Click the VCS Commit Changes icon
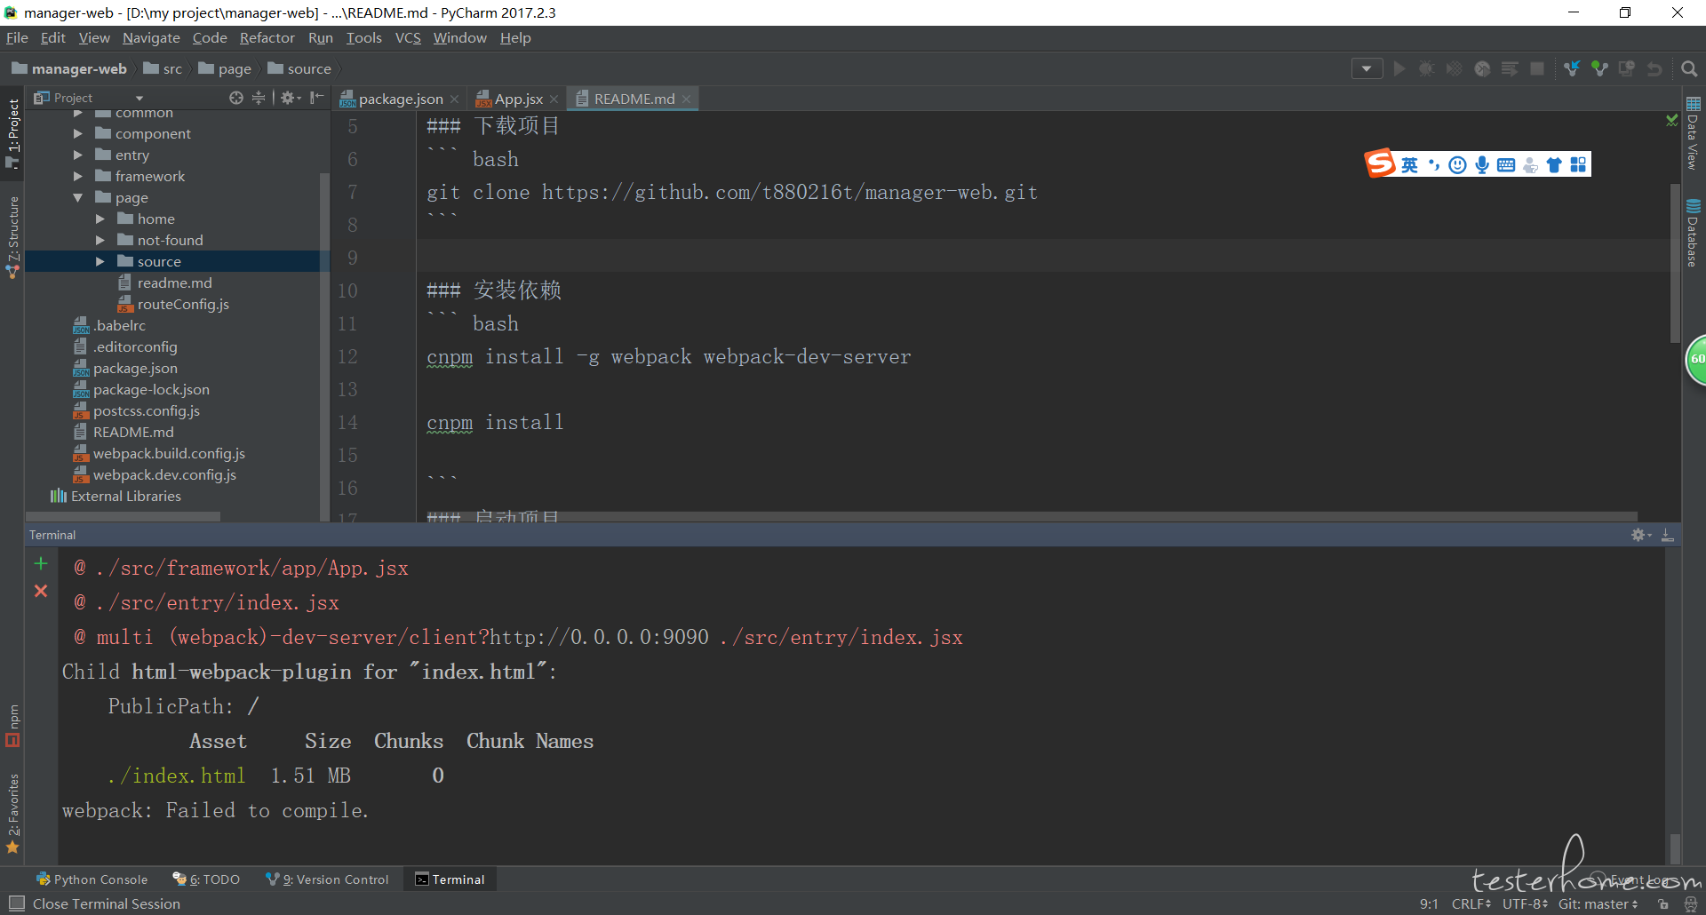 pos(1599,68)
